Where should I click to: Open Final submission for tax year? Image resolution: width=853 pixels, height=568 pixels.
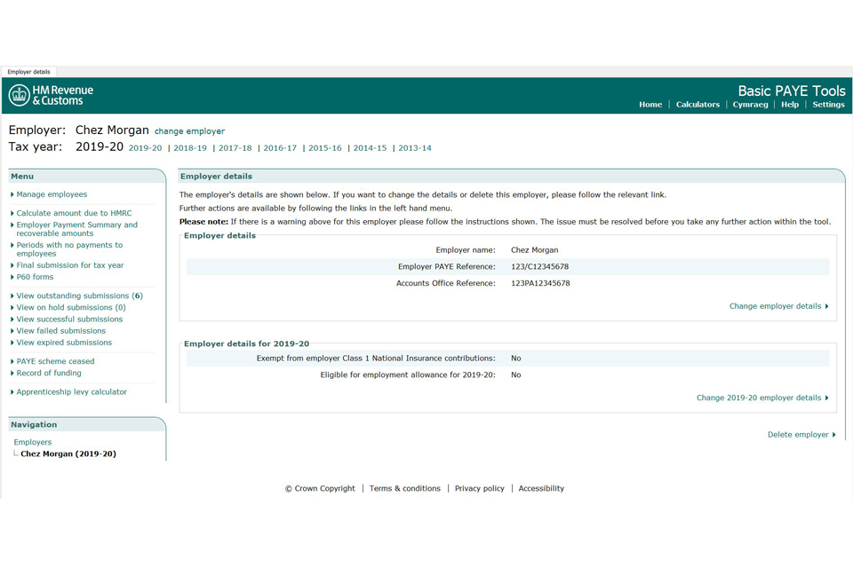(70, 265)
